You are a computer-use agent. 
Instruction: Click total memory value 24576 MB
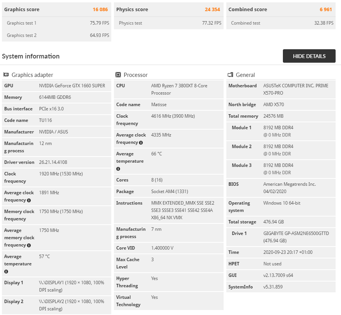click(273, 116)
